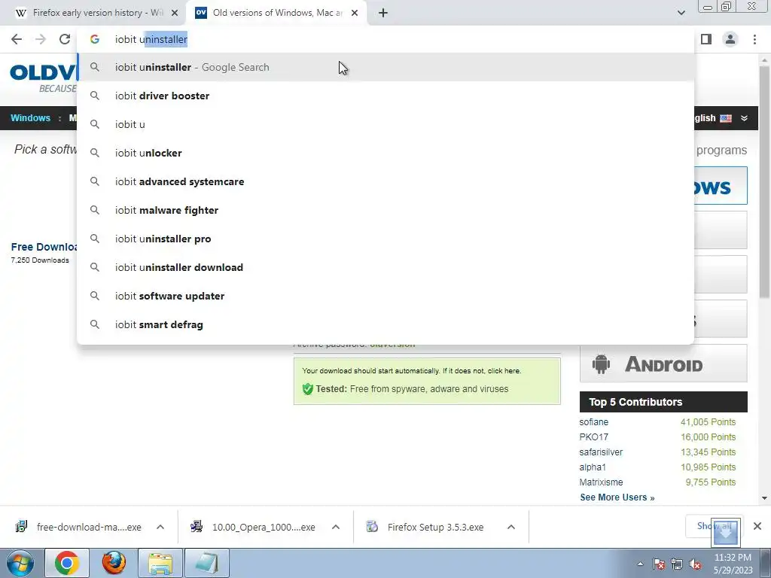Screen dimensions: 771x578
Task: Open Firefox Setup 3.5.3.exe download item
Action: 426,527
